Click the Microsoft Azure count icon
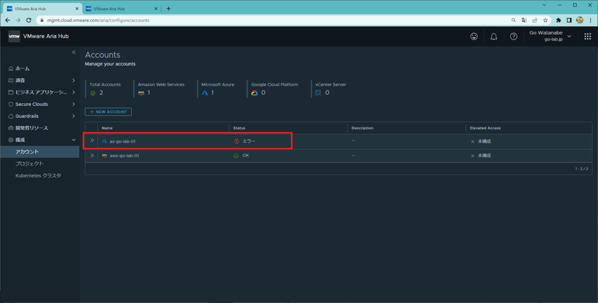598x303 pixels. point(205,93)
